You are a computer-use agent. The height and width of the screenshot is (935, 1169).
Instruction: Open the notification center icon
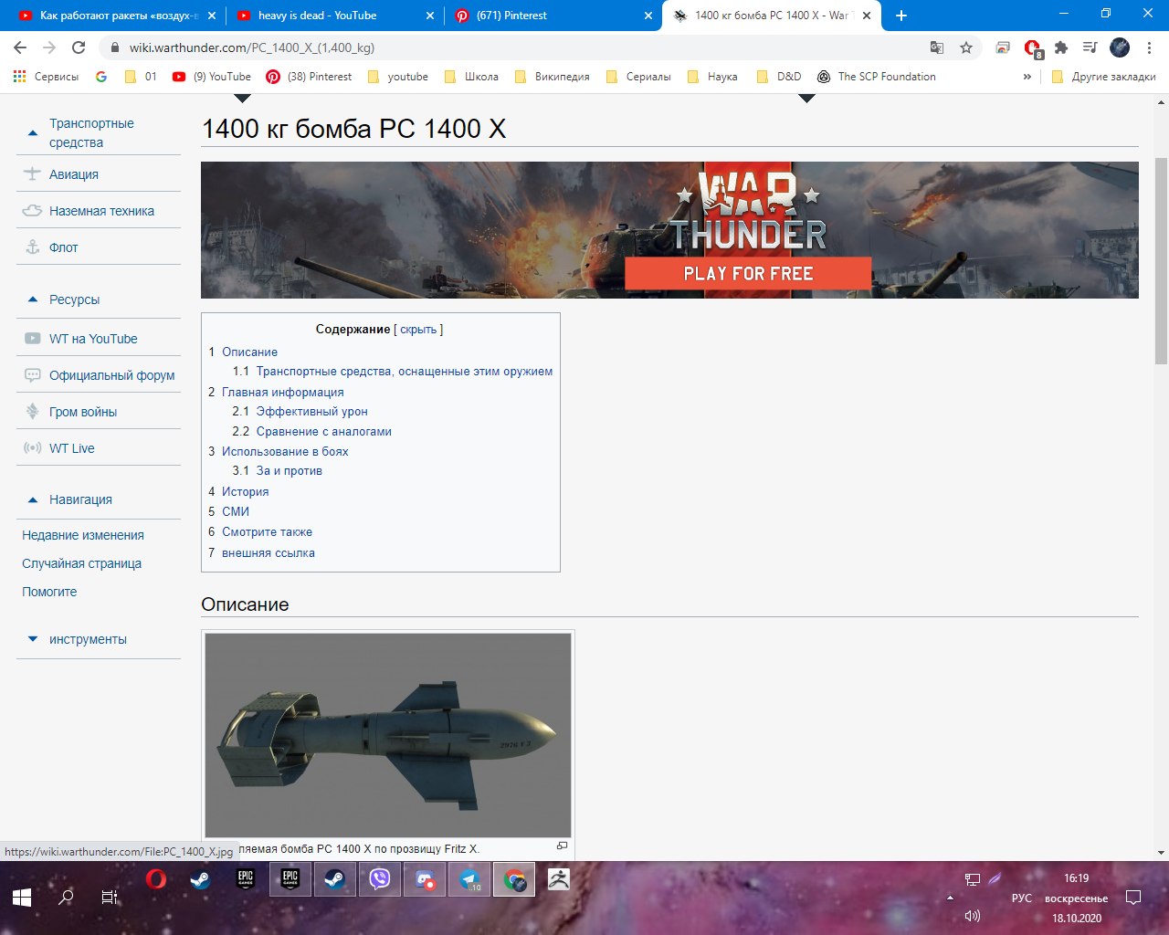point(1133,898)
